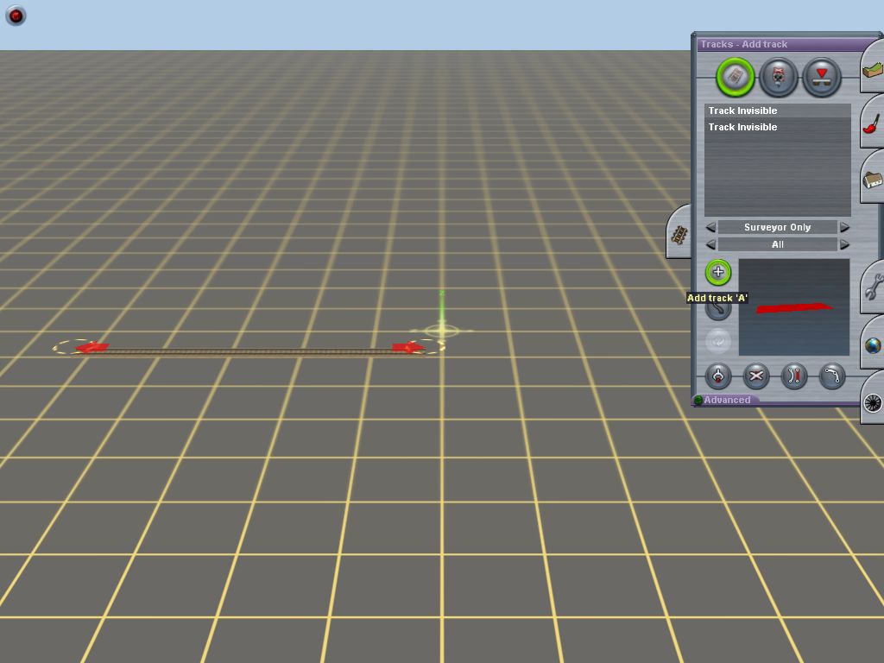Switch to Trackside objects mode
Viewport: 884px width, 663px height.
coord(778,77)
